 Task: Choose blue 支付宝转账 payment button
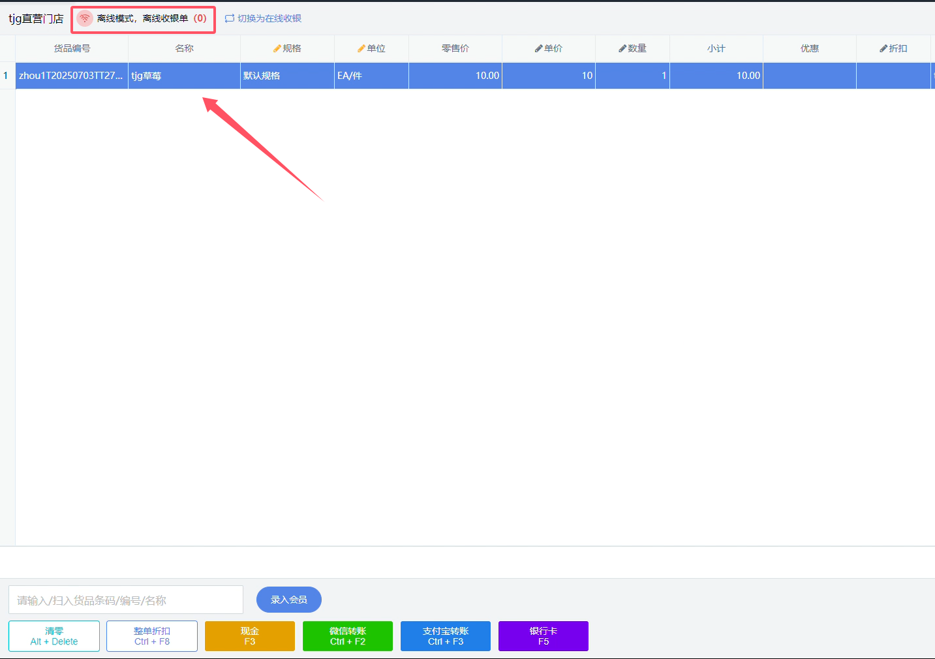point(446,636)
